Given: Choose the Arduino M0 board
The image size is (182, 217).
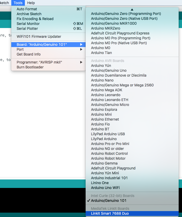Looking at the screenshot, I should click(x=132, y=48).
